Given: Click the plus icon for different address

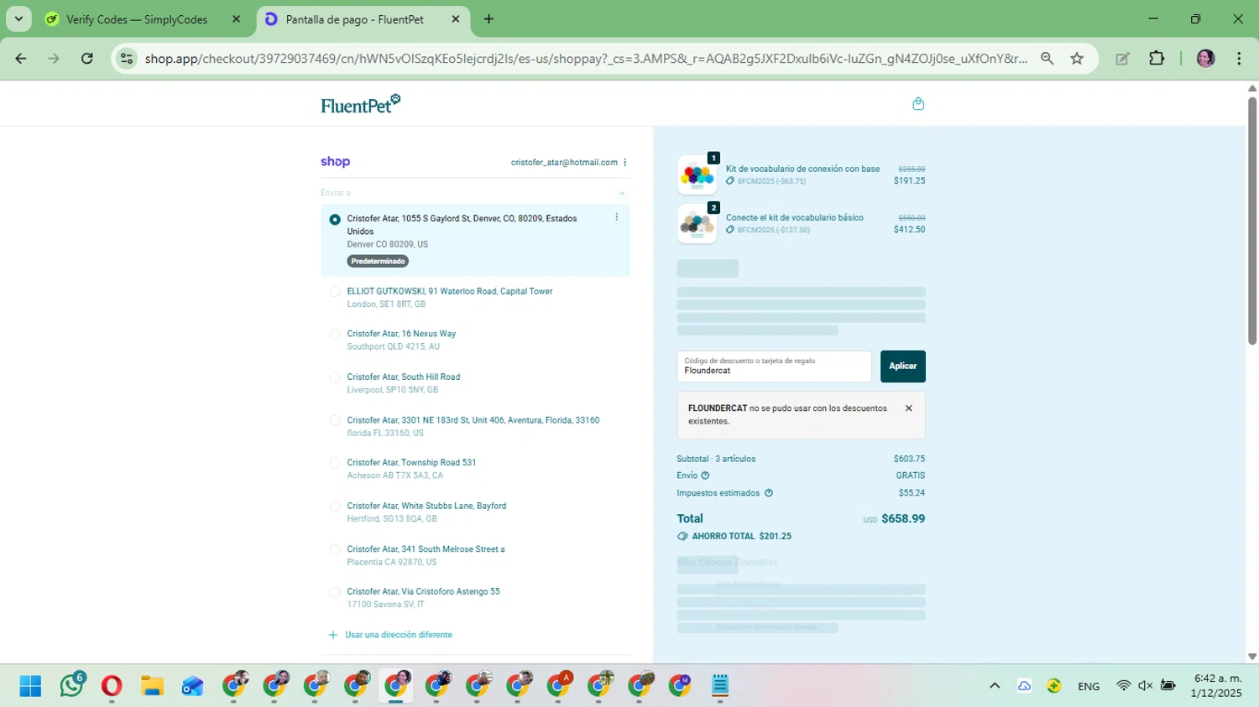Looking at the screenshot, I should pyautogui.click(x=333, y=635).
